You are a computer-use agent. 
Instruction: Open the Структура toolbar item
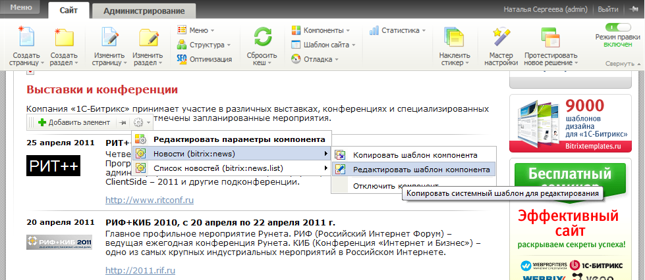[x=204, y=44]
